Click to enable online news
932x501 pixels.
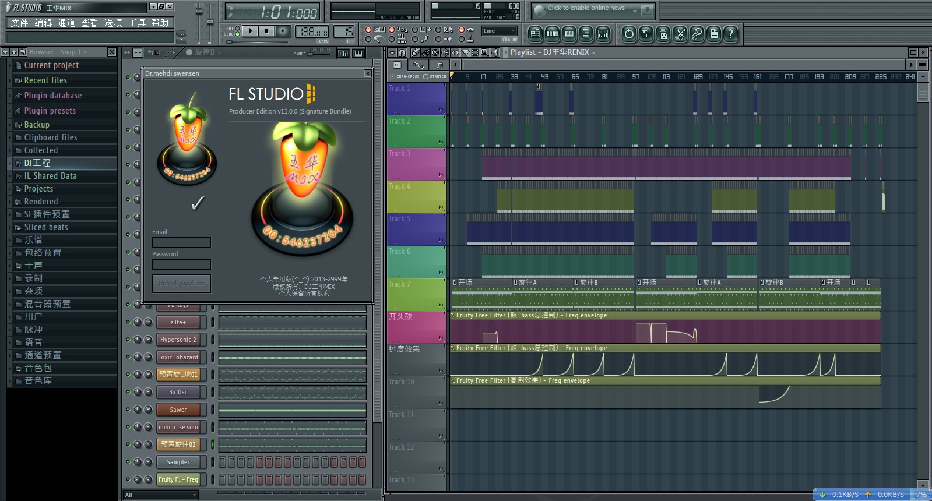tap(586, 8)
